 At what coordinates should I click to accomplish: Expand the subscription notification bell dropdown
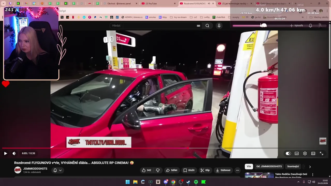[x=57, y=170]
